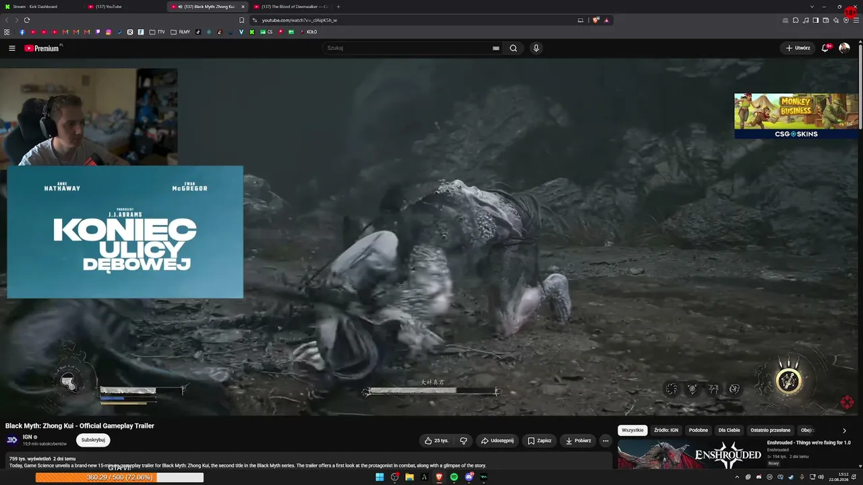Image resolution: width=863 pixels, height=485 pixels.
Task: Toggle the browser sidebar panel
Action: pyautogui.click(x=816, y=20)
